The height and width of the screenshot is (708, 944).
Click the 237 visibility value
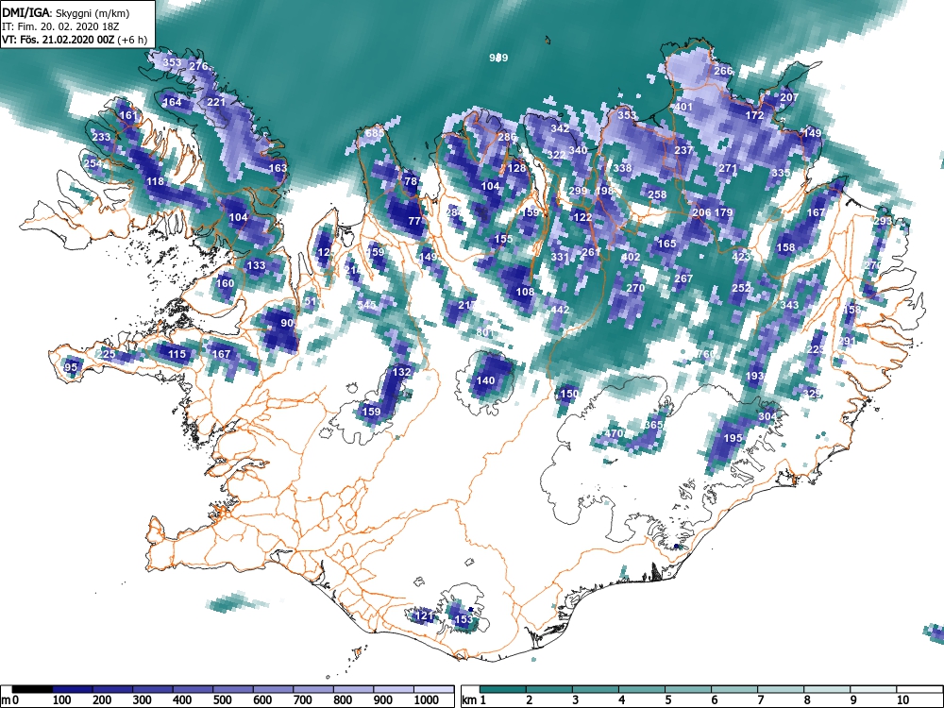683,150
